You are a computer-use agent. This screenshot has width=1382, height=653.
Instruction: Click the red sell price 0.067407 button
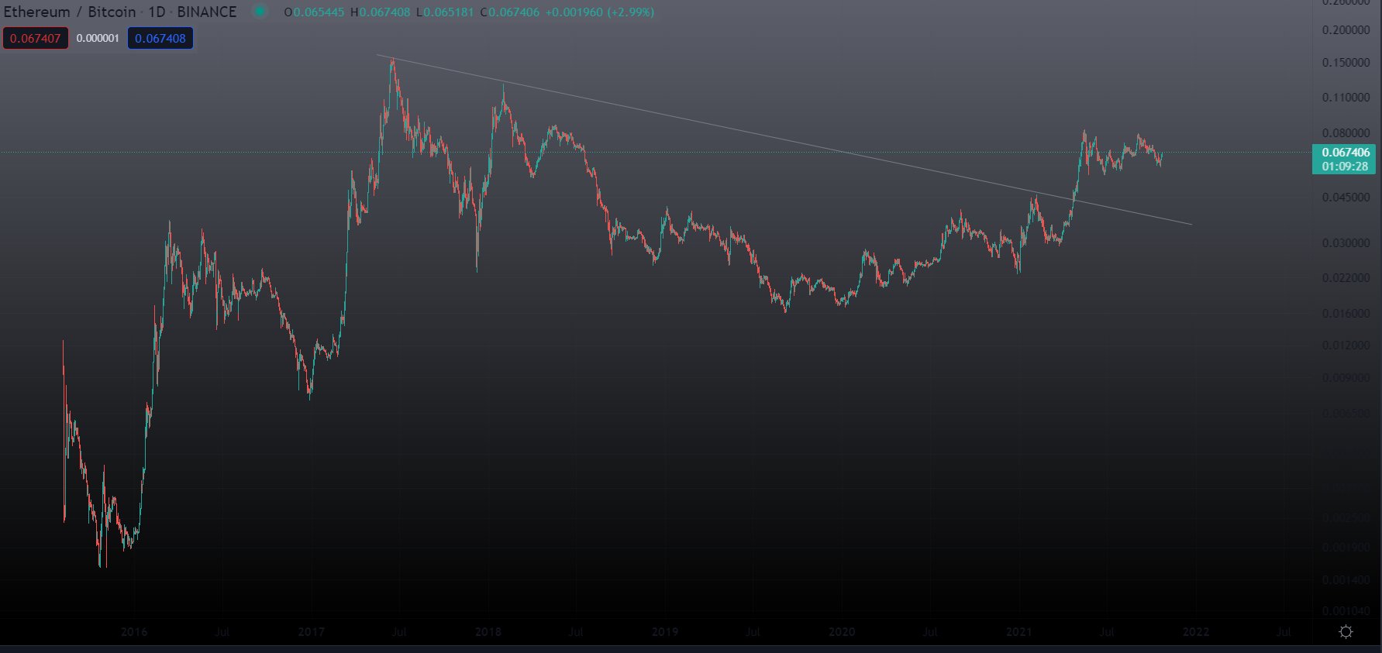pos(36,38)
